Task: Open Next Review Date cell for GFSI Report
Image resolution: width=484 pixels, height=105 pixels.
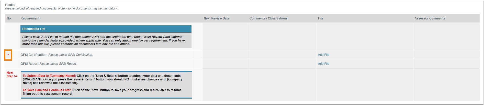Action: tap(225, 64)
